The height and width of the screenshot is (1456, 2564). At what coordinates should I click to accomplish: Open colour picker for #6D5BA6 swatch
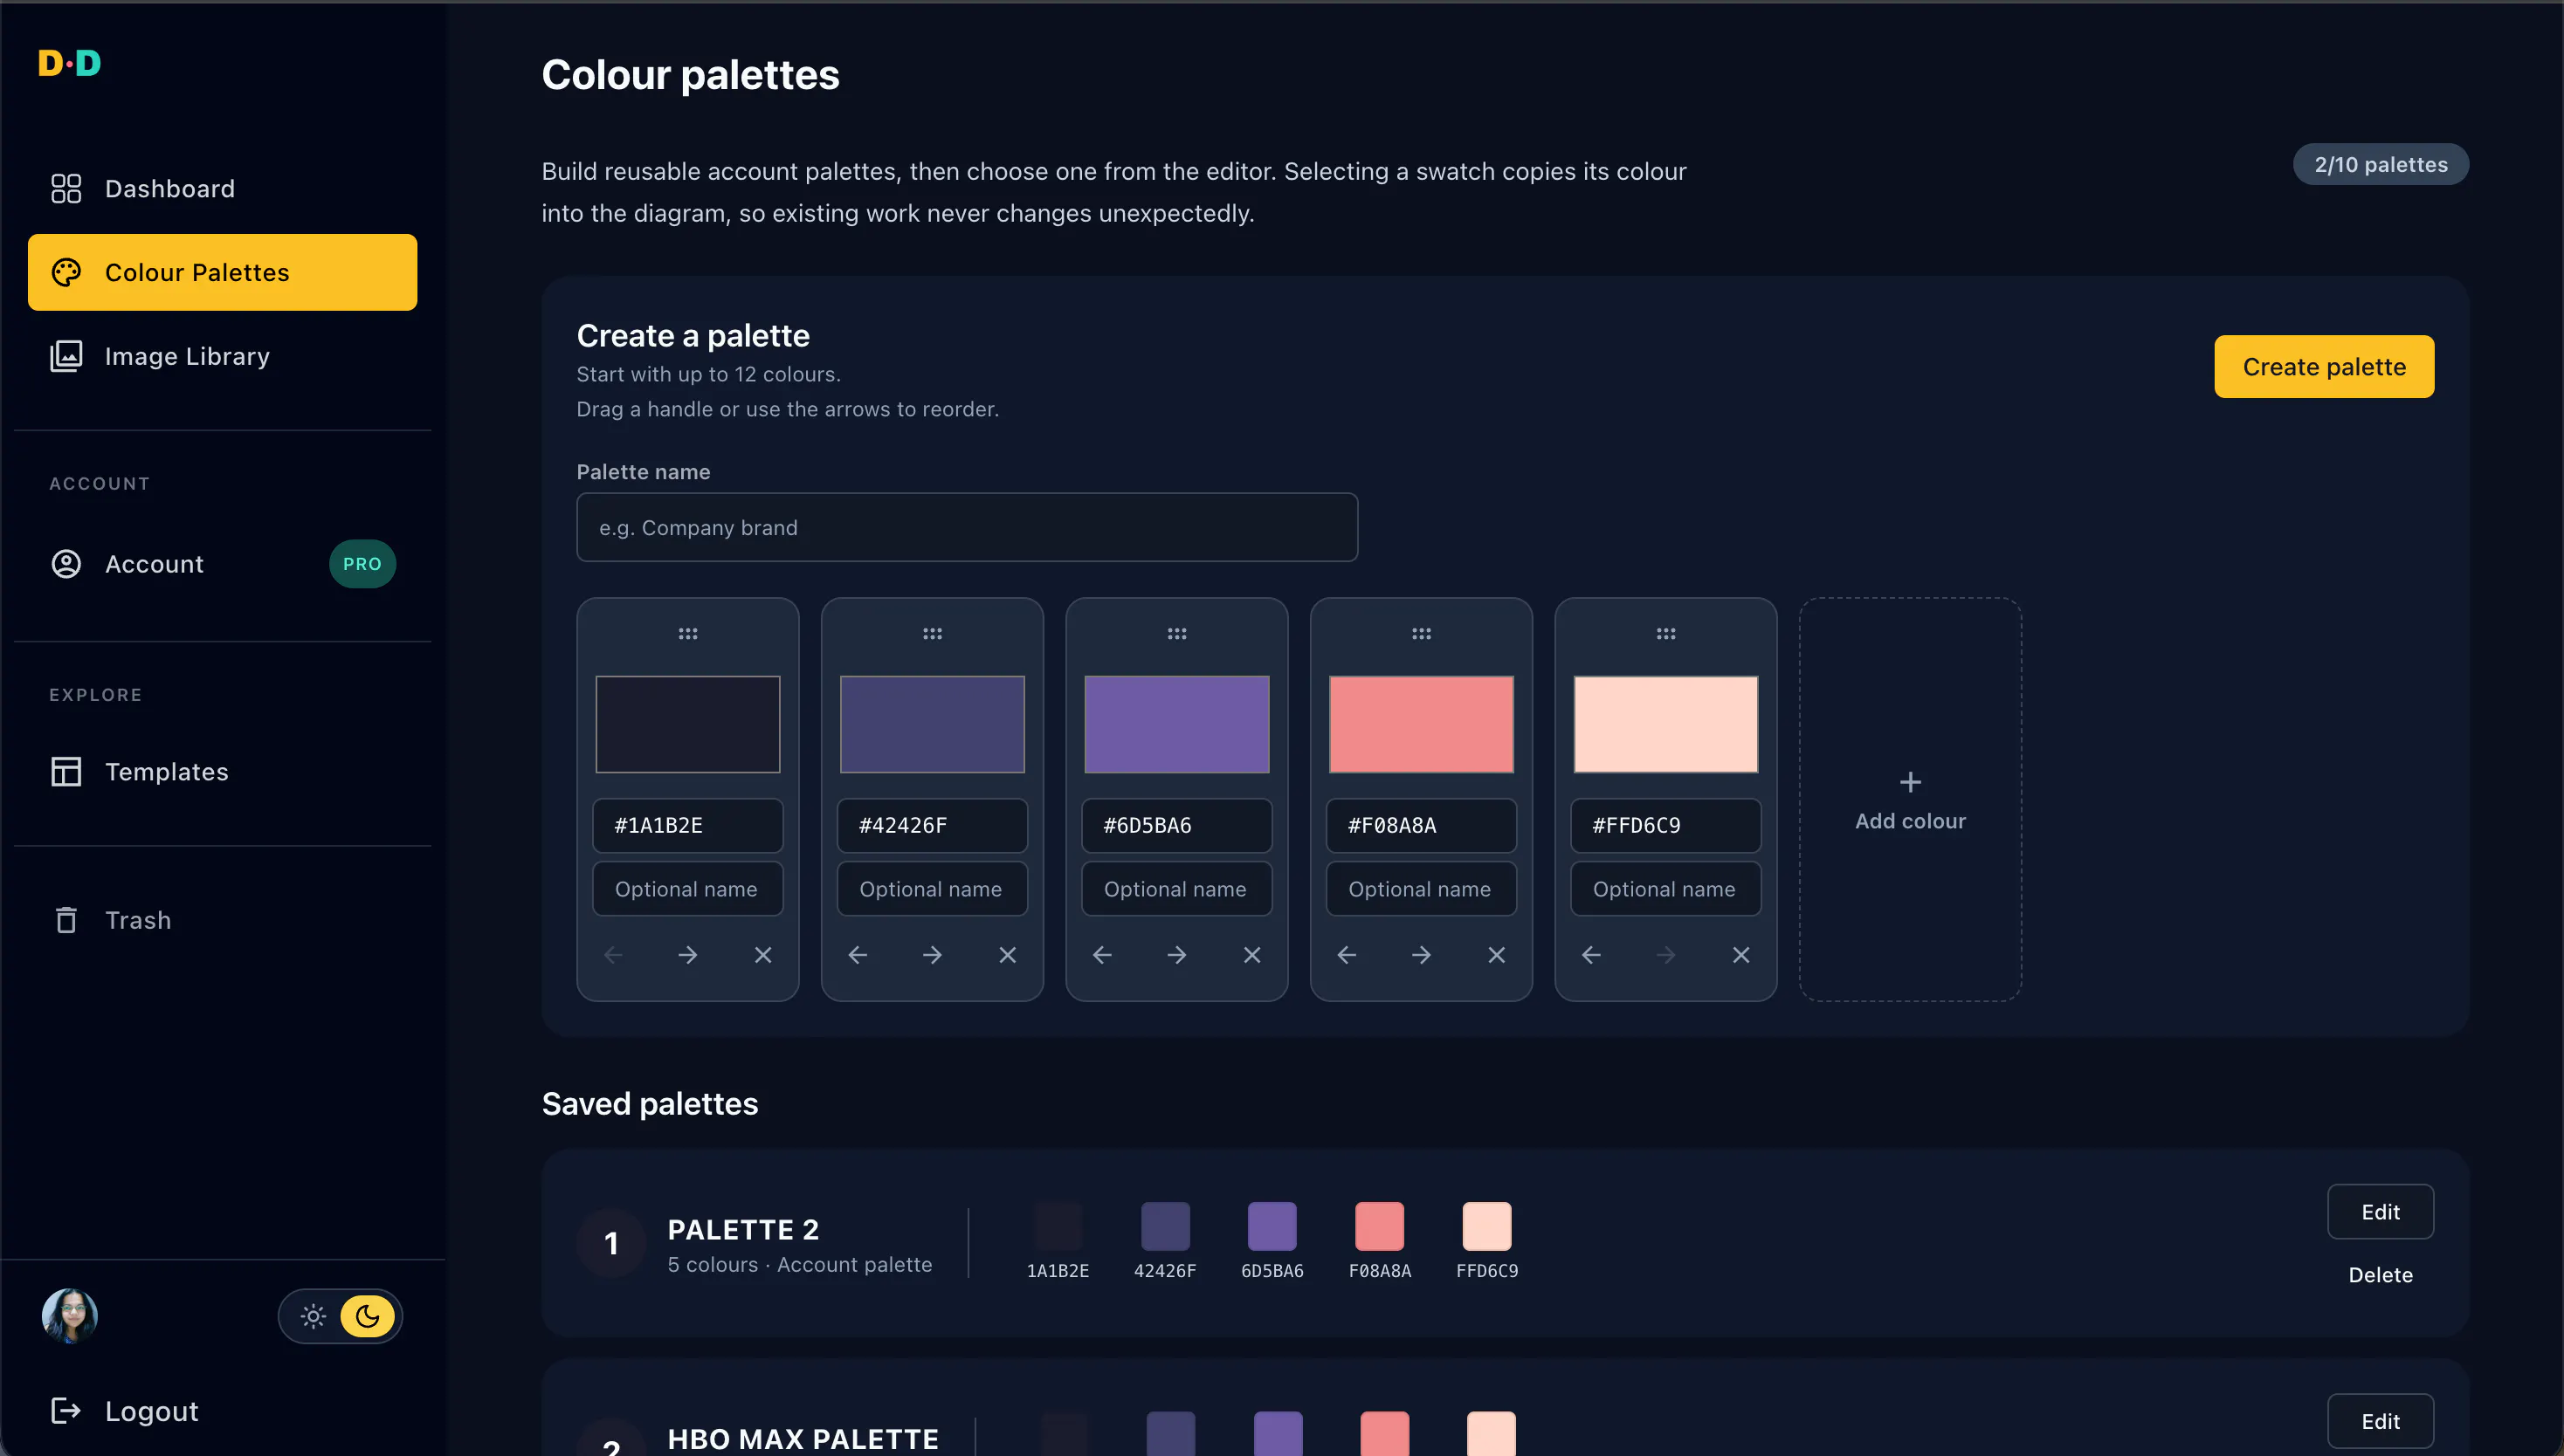tap(1176, 724)
